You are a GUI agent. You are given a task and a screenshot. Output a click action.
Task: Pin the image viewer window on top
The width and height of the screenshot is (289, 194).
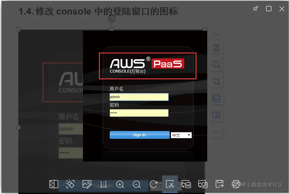tap(256, 8)
